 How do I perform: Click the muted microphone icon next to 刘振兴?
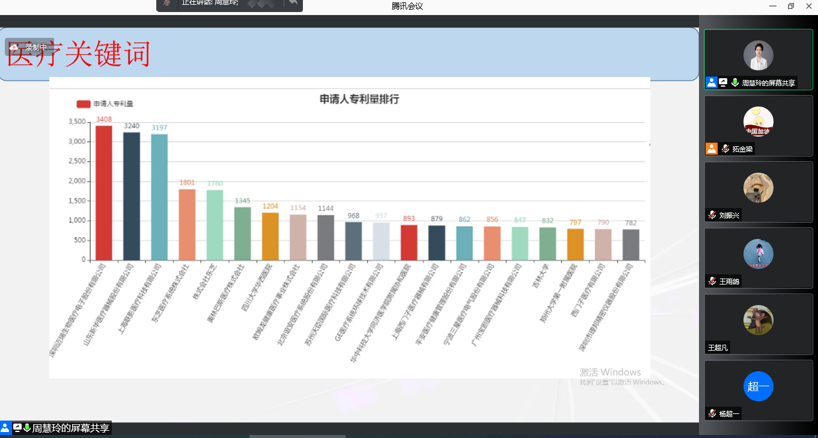click(712, 215)
